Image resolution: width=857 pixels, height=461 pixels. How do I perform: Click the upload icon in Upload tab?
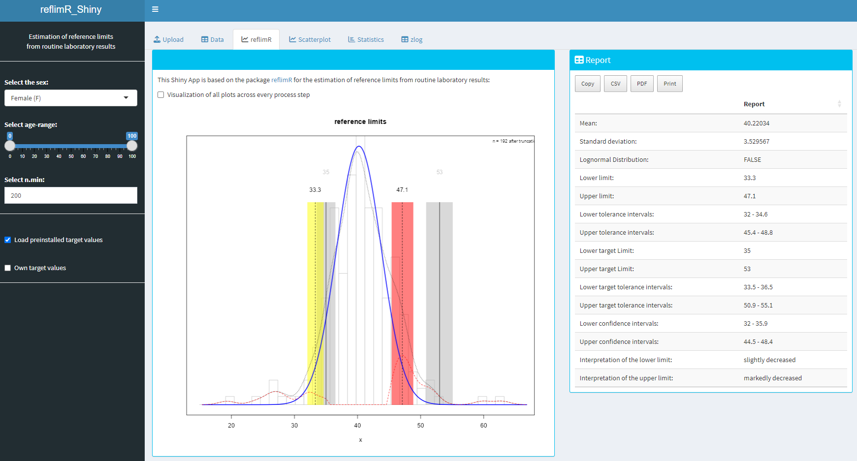(x=157, y=39)
